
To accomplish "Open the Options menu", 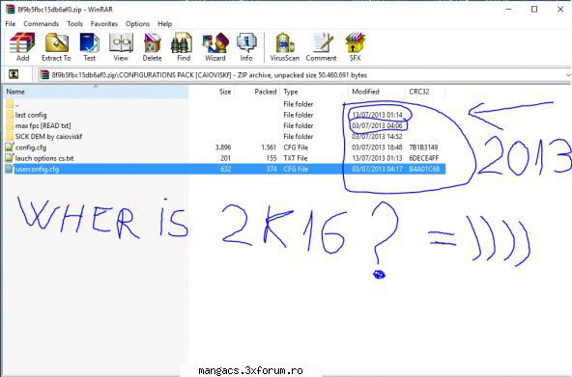I will pos(137,24).
